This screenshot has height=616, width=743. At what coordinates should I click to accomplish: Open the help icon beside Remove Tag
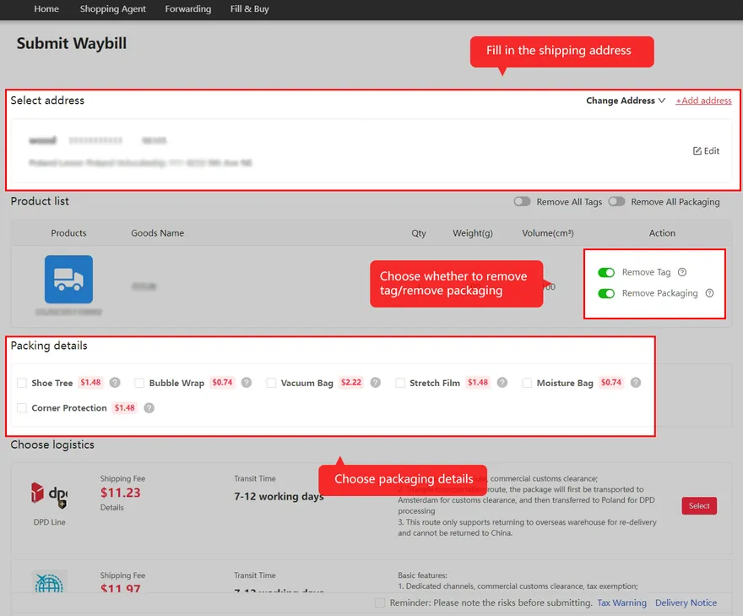click(682, 272)
